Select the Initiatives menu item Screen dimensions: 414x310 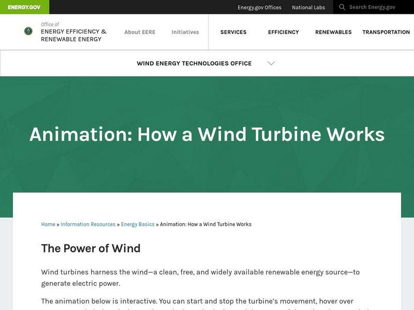click(x=185, y=32)
